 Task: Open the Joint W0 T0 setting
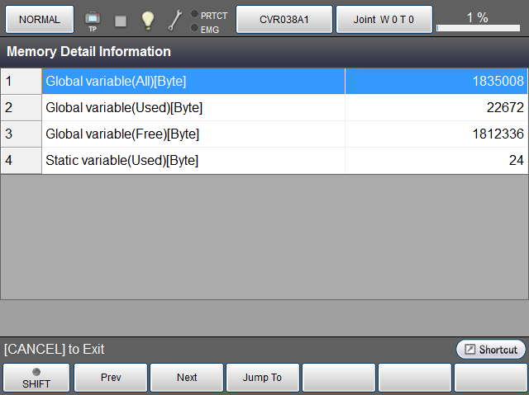click(384, 19)
